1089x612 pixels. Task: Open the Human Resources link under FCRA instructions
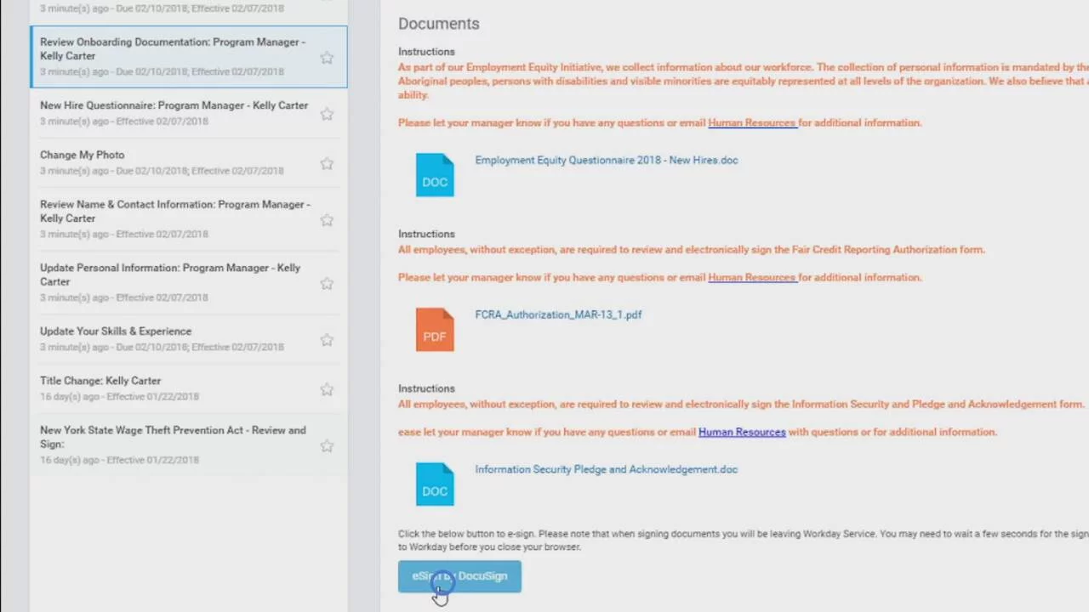(x=751, y=277)
